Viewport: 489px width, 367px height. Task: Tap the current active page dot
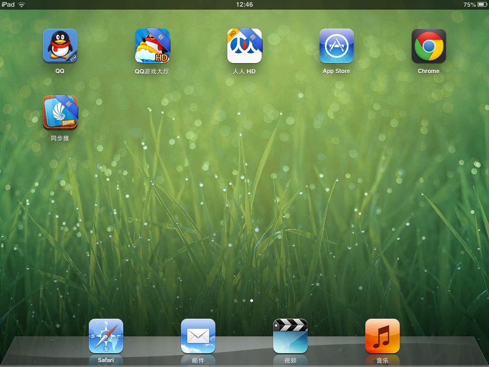tap(252, 301)
